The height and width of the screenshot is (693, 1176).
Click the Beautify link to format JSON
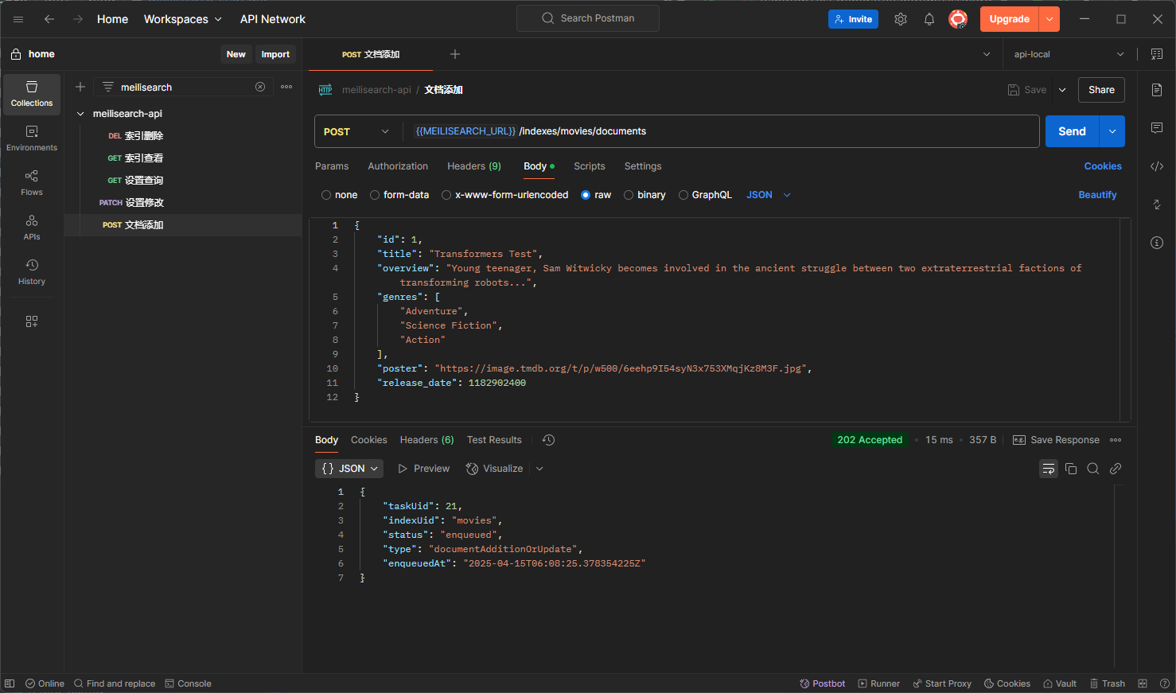1097,194
